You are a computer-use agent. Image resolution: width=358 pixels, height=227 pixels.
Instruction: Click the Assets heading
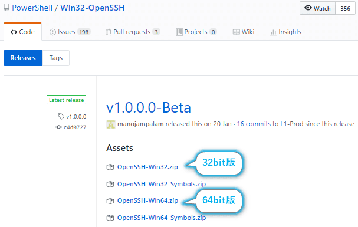120,148
